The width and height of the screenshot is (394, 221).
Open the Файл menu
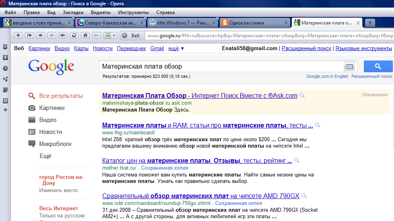pyautogui.click(x=10, y=12)
